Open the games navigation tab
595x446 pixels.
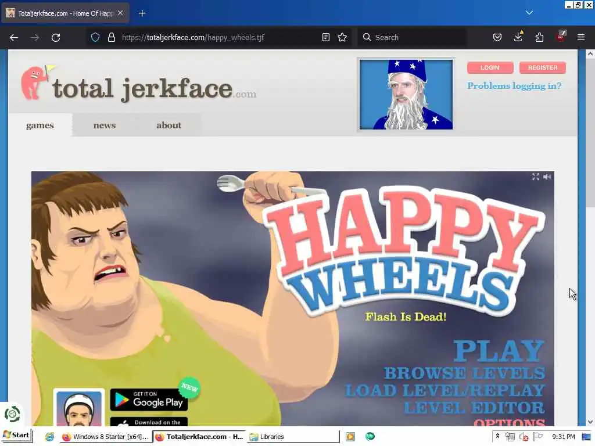point(40,125)
